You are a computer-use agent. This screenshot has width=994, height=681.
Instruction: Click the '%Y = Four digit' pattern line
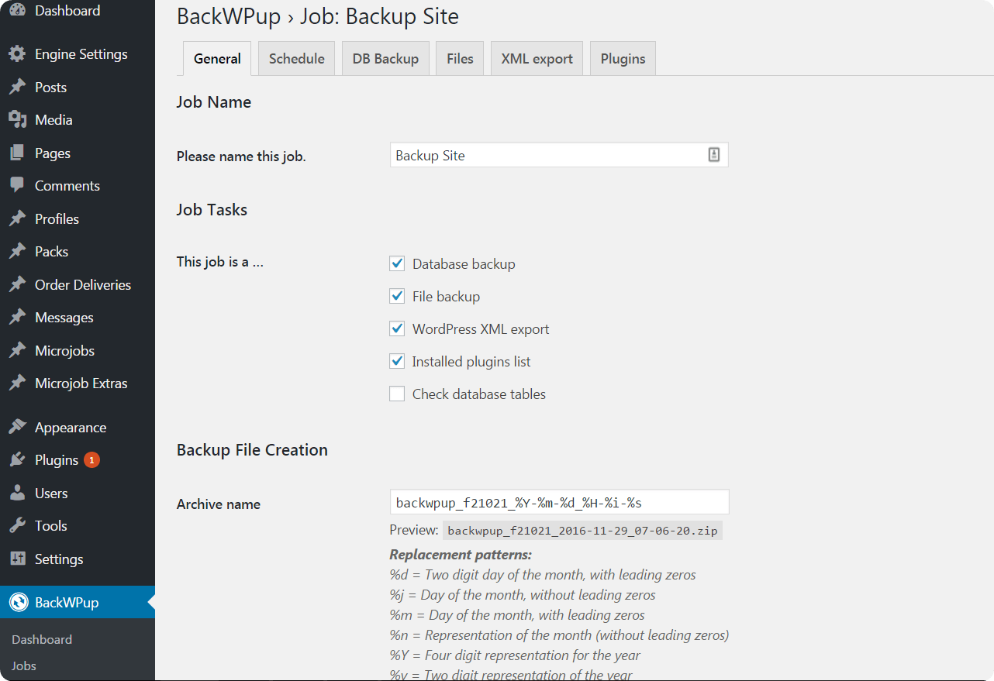tap(515, 655)
